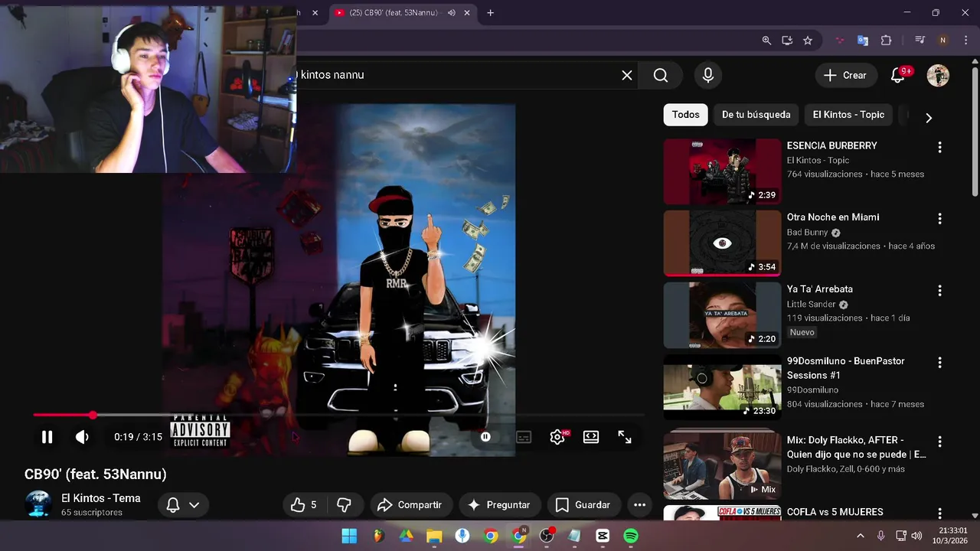Image resolution: width=980 pixels, height=551 pixels.
Task: Bookmark the page with star icon
Action: point(808,41)
